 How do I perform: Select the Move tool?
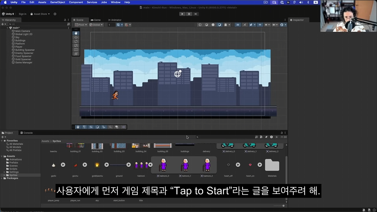76,37
